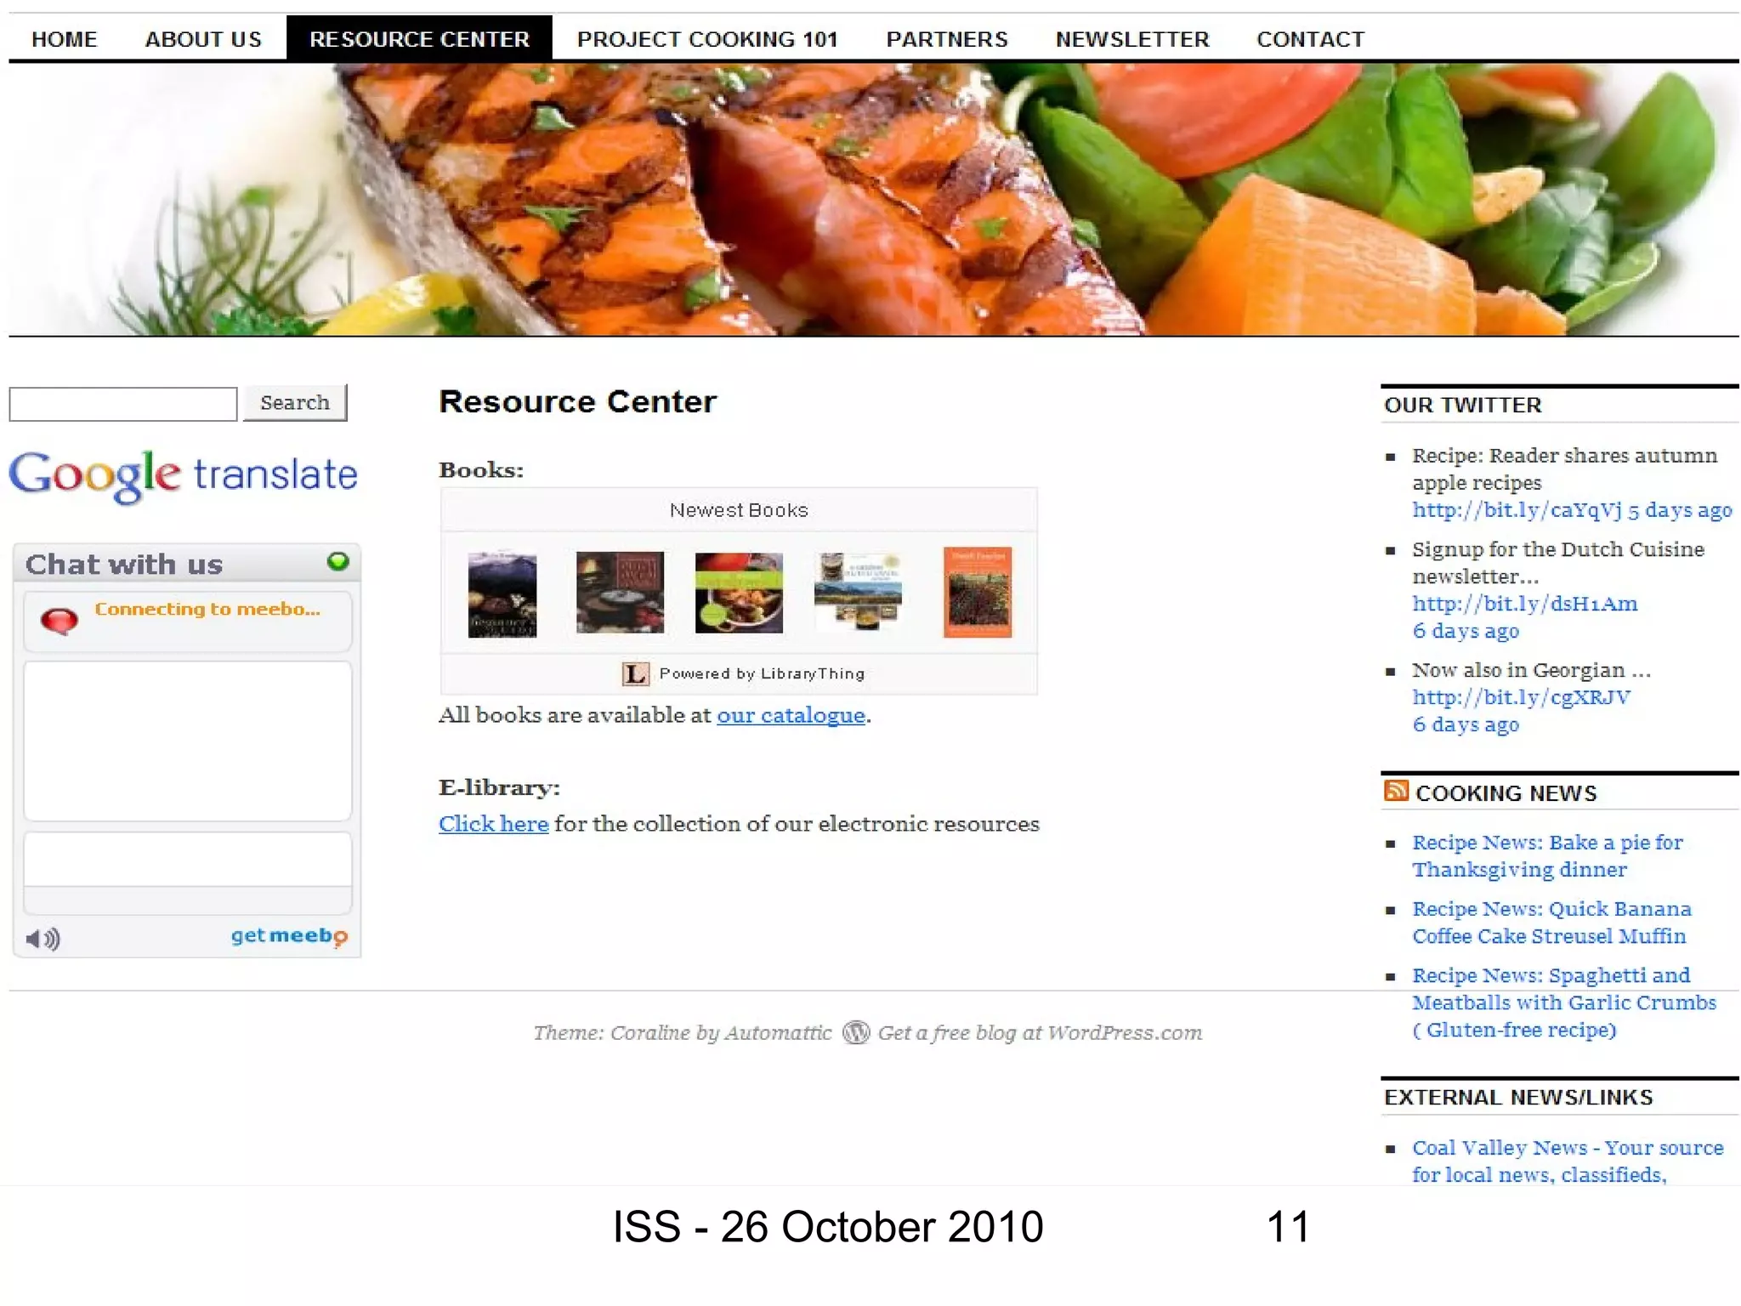Mute chat sound with speaker icon

tap(43, 939)
